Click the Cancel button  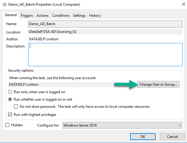point(172,136)
